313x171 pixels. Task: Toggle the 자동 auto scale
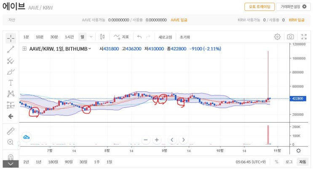pos(302,162)
